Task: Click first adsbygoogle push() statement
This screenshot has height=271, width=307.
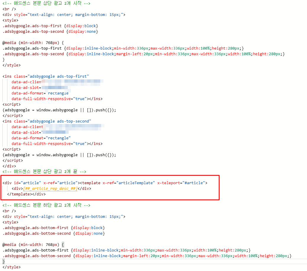Action: [59, 110]
